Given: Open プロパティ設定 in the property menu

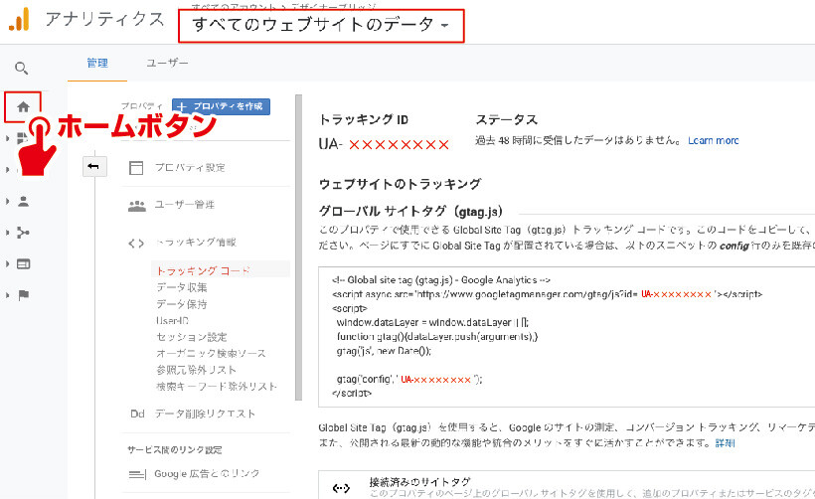Looking at the screenshot, I should click(189, 167).
